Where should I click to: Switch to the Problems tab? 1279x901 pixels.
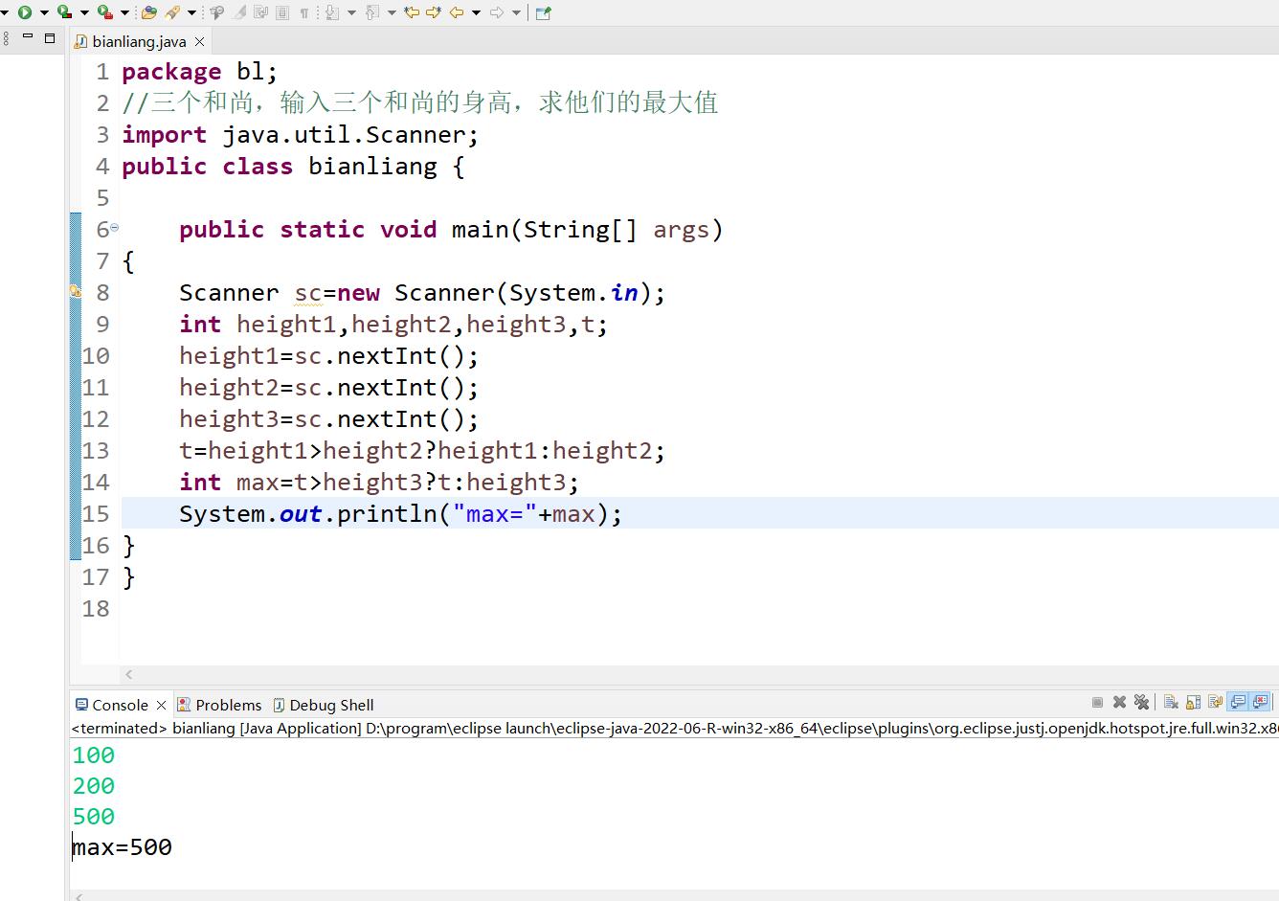[x=219, y=705]
